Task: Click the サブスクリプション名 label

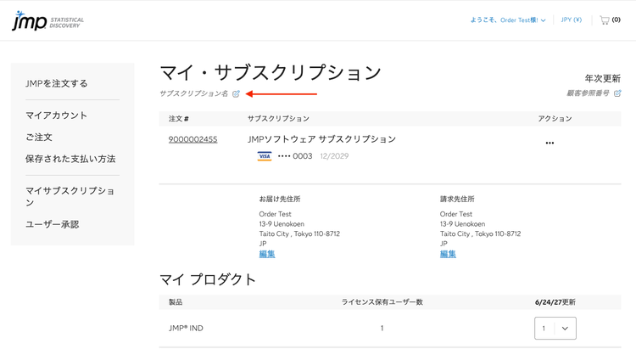Action: point(194,93)
